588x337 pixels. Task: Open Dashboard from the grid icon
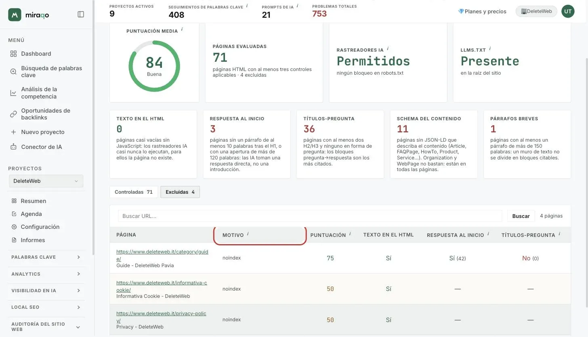pos(13,54)
